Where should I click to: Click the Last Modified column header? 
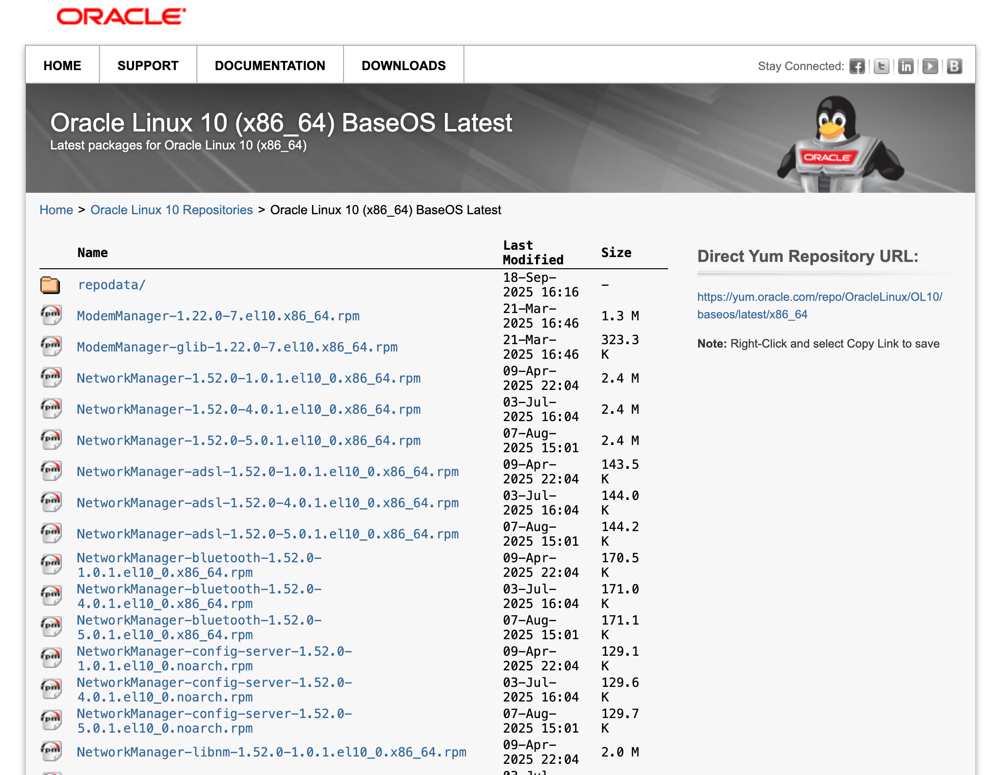(x=533, y=253)
